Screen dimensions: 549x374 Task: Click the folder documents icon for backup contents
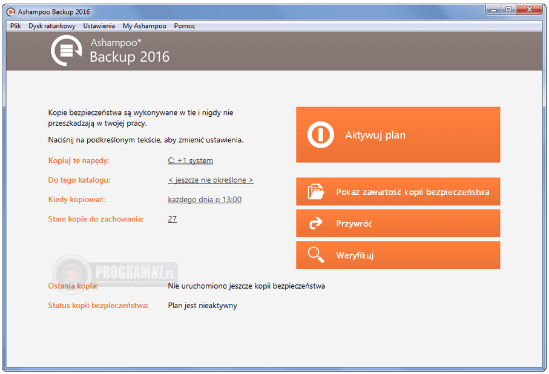315,192
